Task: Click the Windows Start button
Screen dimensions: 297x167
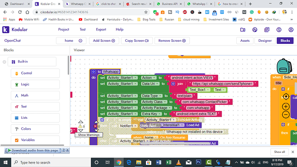Action: pyautogui.click(x=5, y=162)
